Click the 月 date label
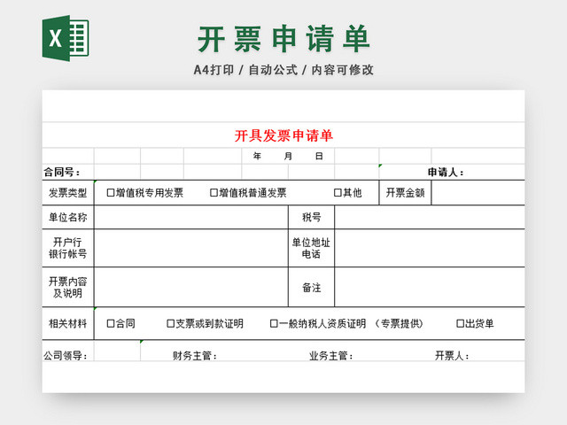The width and height of the screenshot is (567, 425). tap(288, 156)
